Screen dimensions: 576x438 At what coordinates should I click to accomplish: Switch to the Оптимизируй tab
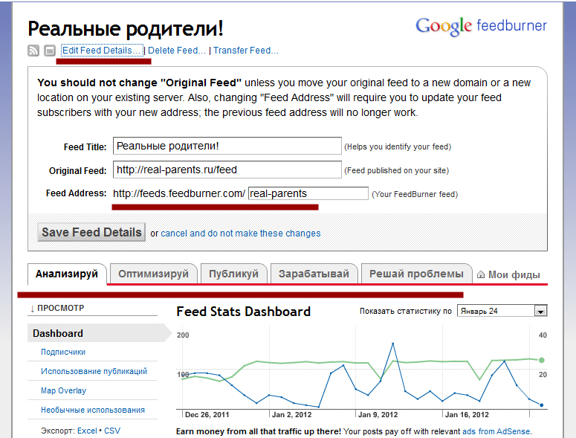(154, 274)
